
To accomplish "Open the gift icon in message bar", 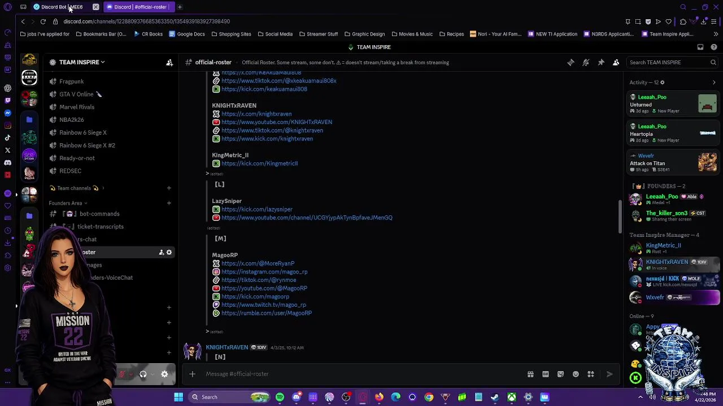I will tap(530, 374).
